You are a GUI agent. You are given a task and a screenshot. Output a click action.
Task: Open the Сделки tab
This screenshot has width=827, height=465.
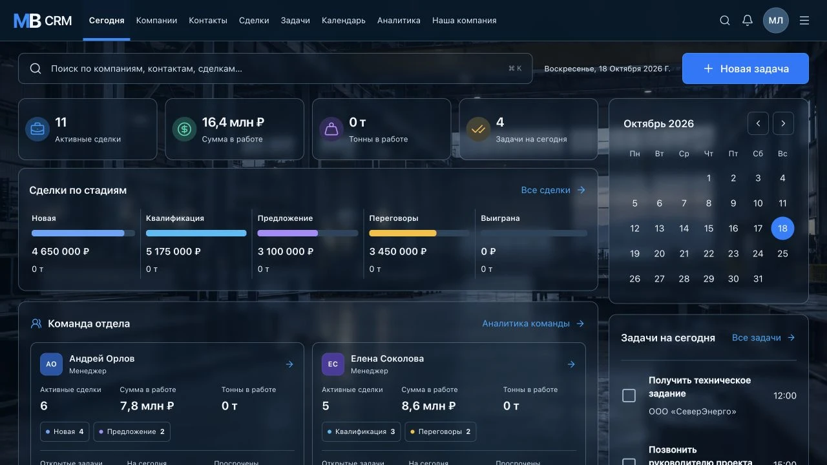254,21
